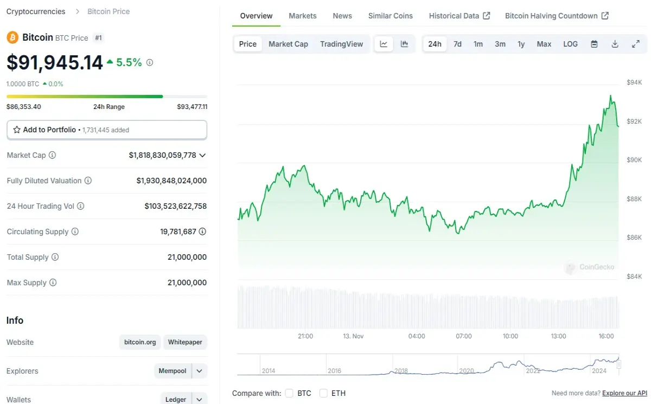Select the 1y time range

(x=521, y=44)
